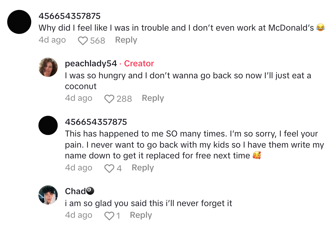Click the black avatar beside "This has happened" reply
The width and height of the screenshot is (334, 228).
pyautogui.click(x=48, y=125)
